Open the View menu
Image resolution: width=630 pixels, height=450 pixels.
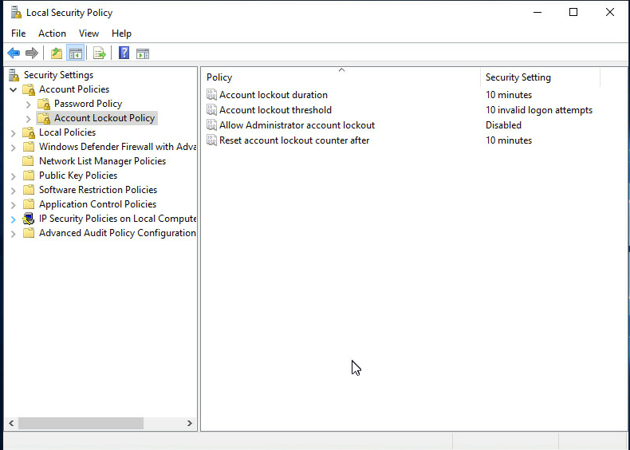point(89,34)
